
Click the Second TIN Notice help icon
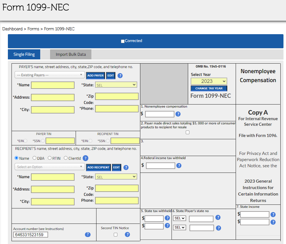point(127,234)
